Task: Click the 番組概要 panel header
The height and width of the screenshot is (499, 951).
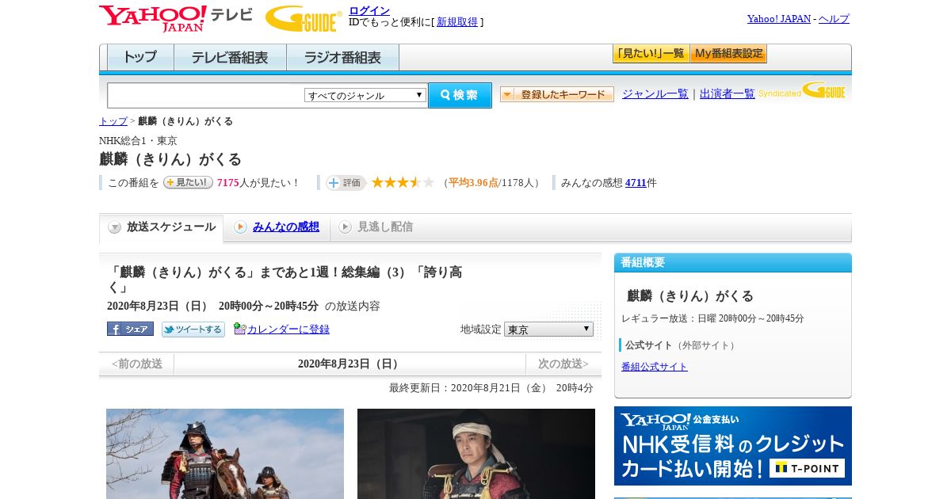Action: pos(733,263)
